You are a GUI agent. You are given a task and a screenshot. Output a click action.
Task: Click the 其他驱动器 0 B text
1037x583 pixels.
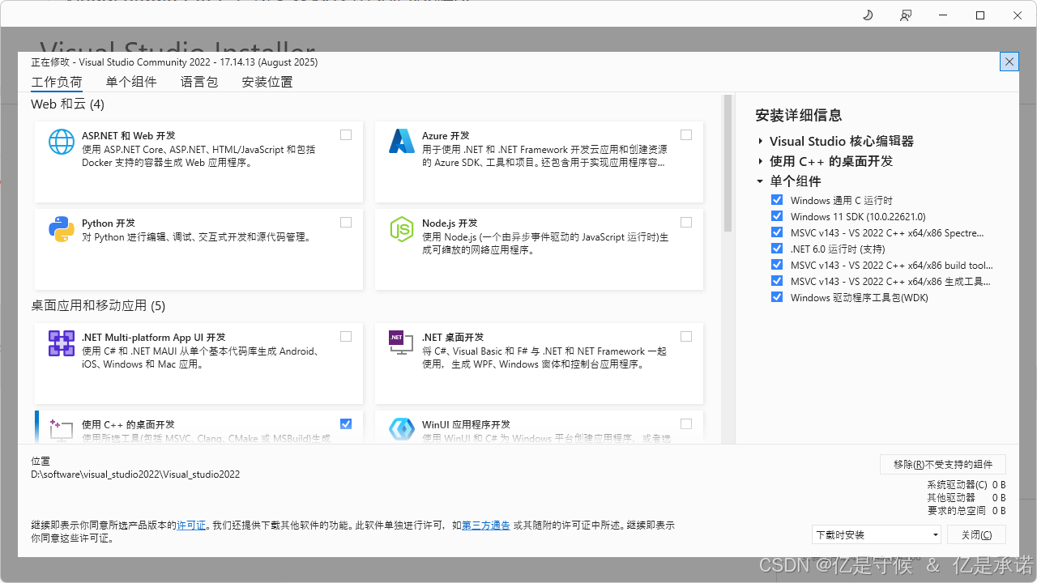[967, 498]
